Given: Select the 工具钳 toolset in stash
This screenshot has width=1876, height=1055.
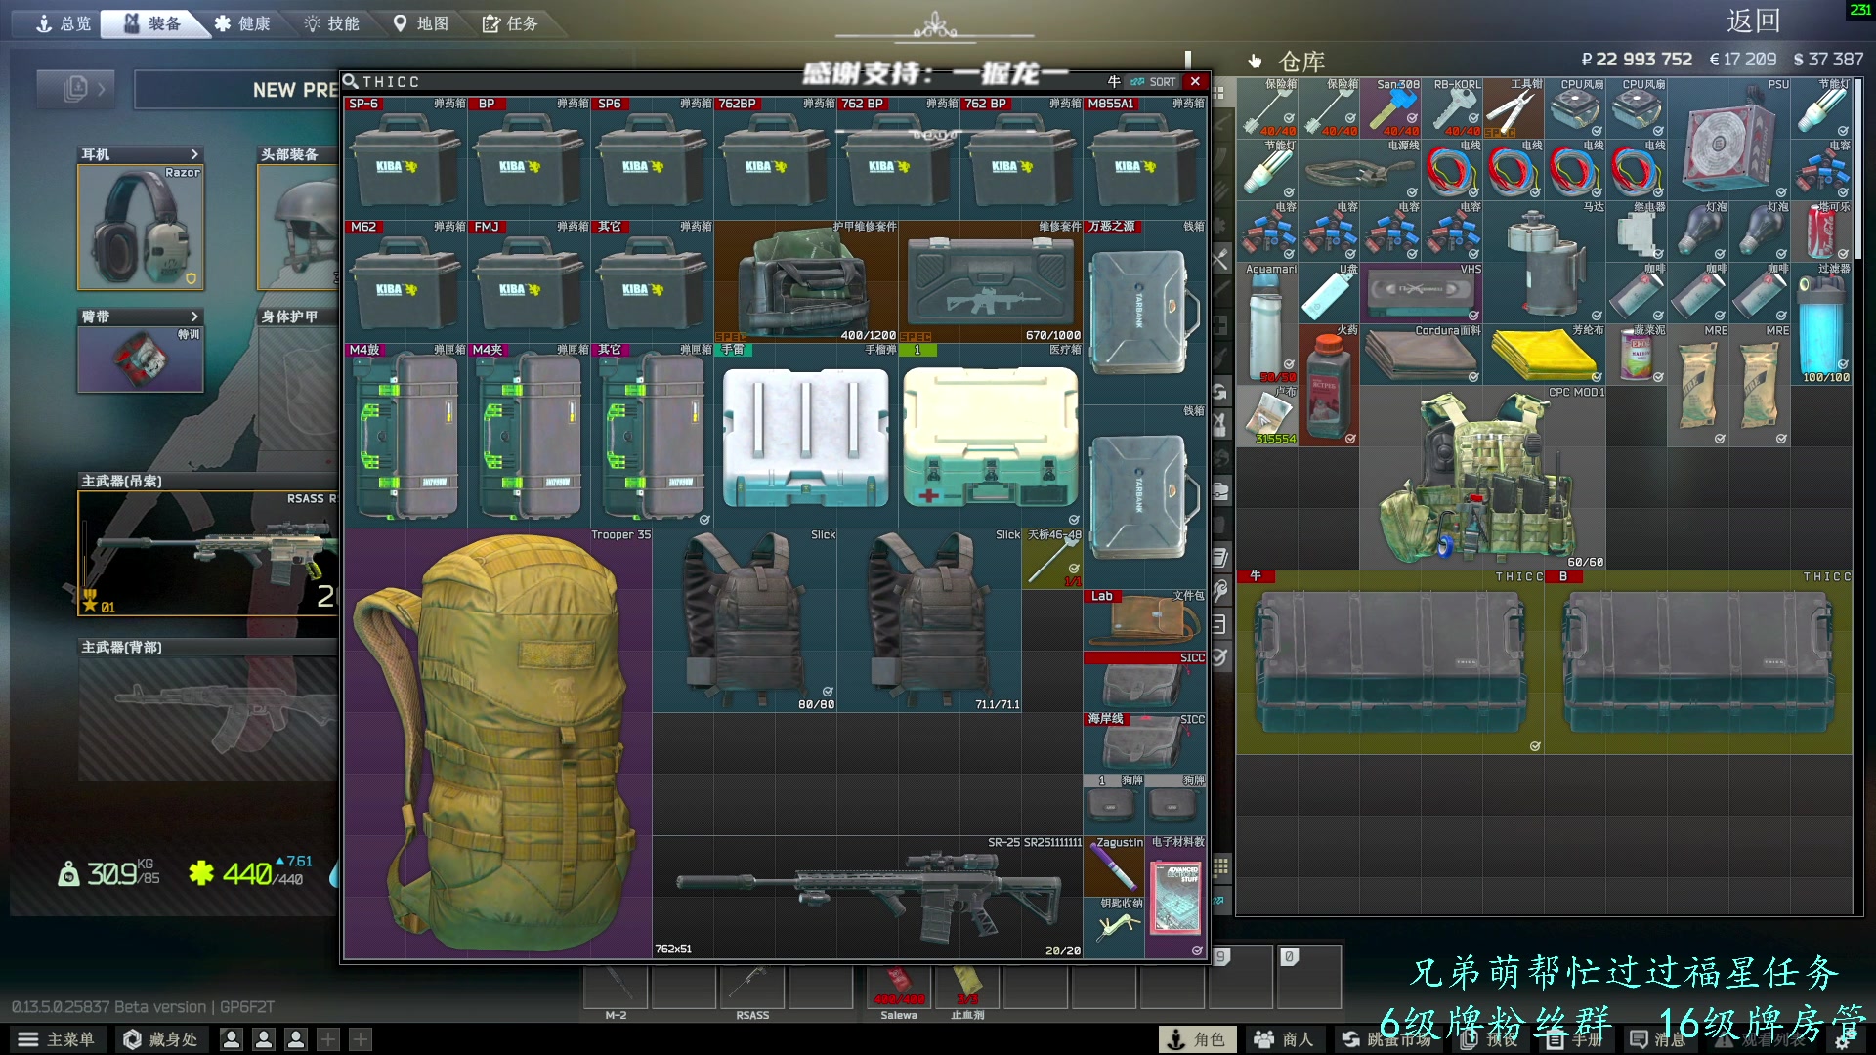Looking at the screenshot, I should (1514, 107).
